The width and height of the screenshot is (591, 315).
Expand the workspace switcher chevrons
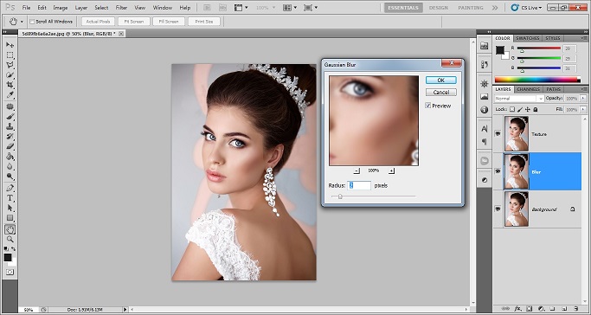pyautogui.click(x=495, y=8)
